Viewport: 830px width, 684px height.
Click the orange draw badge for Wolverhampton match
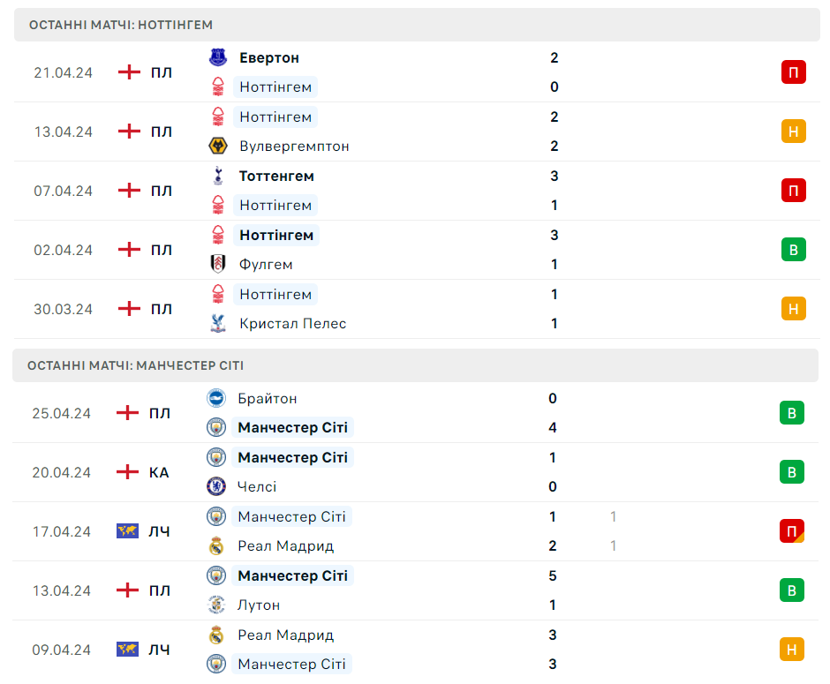click(x=793, y=132)
